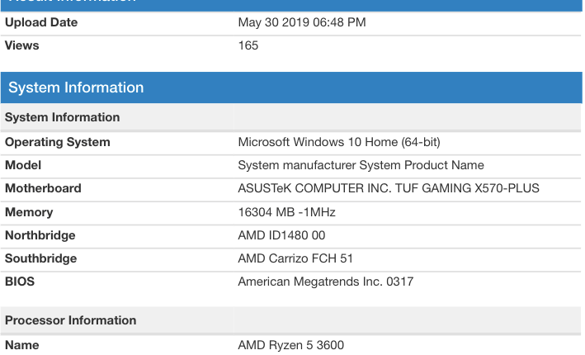Viewport: 585px width, 355px height.
Task: Click the Model row label
Action: click(x=23, y=165)
